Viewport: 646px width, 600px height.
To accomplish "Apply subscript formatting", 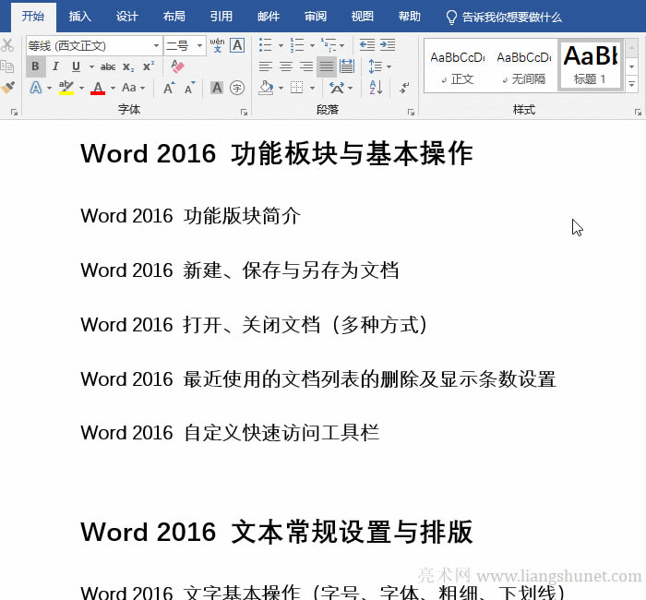I will click(128, 66).
